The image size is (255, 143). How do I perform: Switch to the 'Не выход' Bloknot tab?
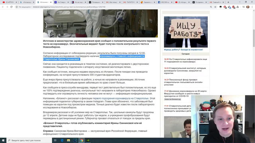(x=27, y=2)
